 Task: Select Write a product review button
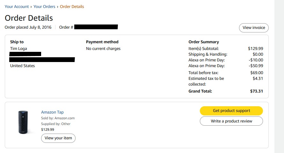pyautogui.click(x=231, y=121)
